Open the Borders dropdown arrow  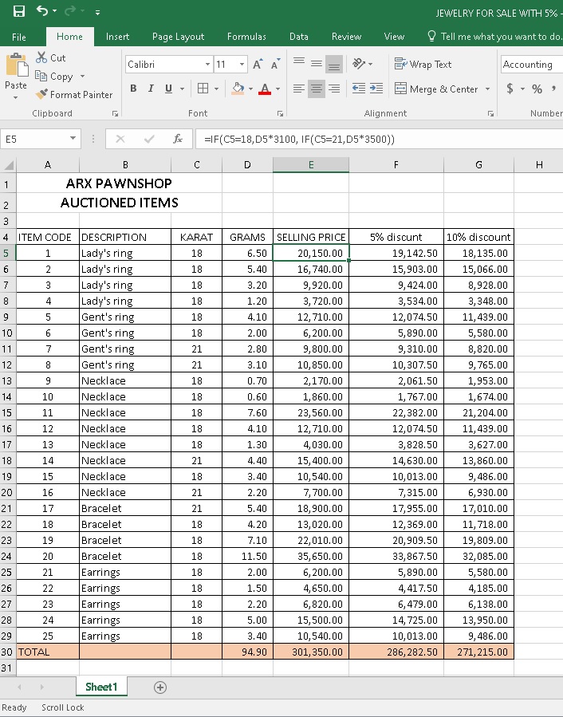(216, 89)
